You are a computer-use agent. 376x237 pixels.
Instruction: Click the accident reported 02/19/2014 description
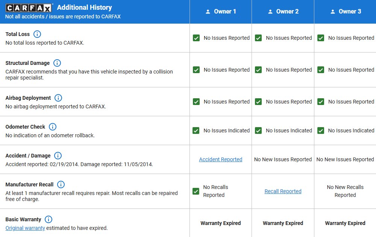click(x=79, y=165)
